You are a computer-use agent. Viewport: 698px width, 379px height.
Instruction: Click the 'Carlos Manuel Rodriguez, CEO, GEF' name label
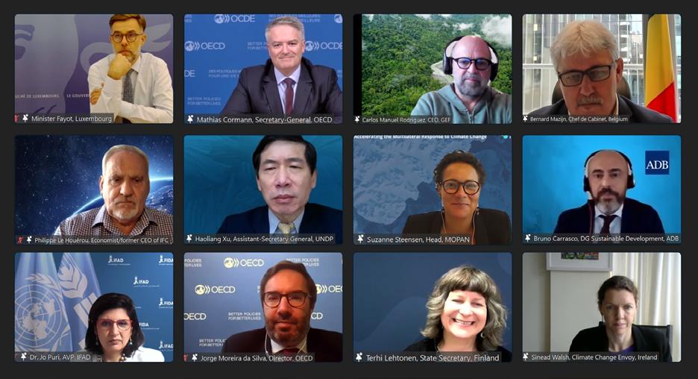click(x=406, y=120)
